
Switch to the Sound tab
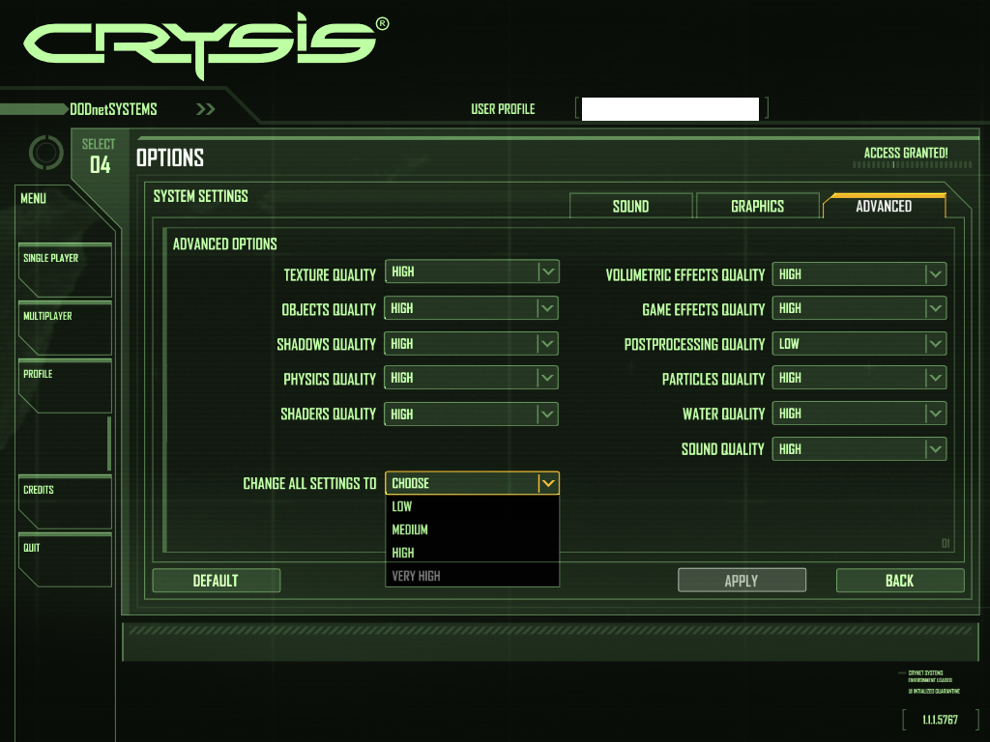click(630, 207)
